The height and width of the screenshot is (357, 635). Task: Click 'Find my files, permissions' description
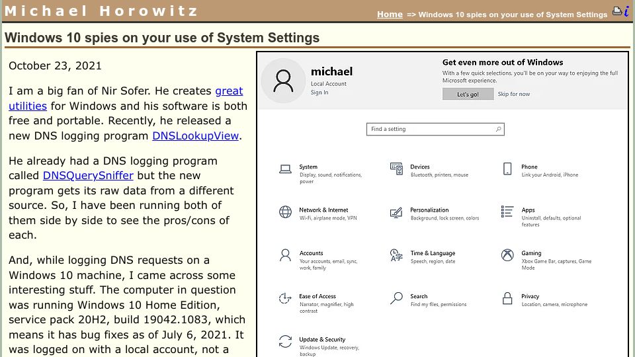pyautogui.click(x=439, y=304)
